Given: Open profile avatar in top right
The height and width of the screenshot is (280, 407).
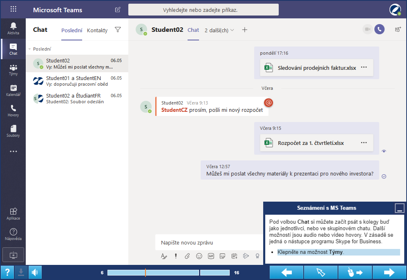Looking at the screenshot, I should click(395, 10).
